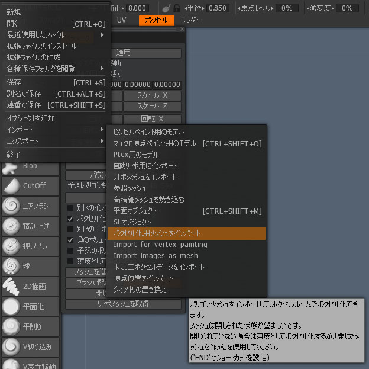Click the スケール X button
Screen dimensions: 369x369
(152, 95)
